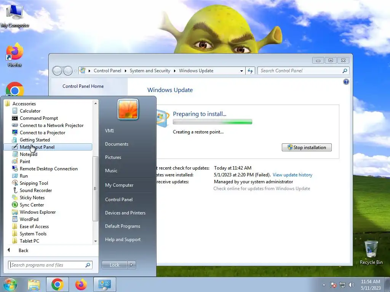Image resolution: width=390 pixels, height=292 pixels.
Task: Open Sync Center
Action: [x=32, y=205]
